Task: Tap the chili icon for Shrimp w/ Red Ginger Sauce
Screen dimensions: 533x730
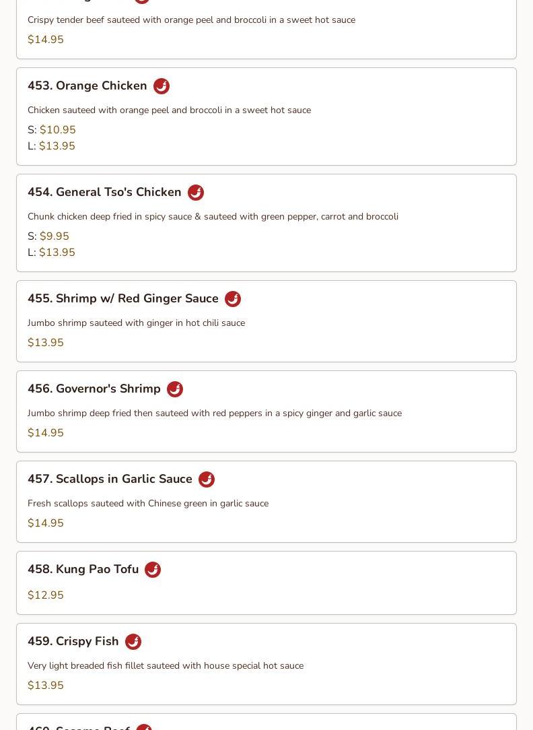Action: 233,299
